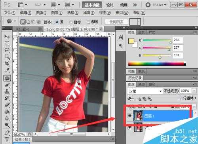The image size is (198, 144).
Task: Select the Clone Stamp tool
Action: 7,91
